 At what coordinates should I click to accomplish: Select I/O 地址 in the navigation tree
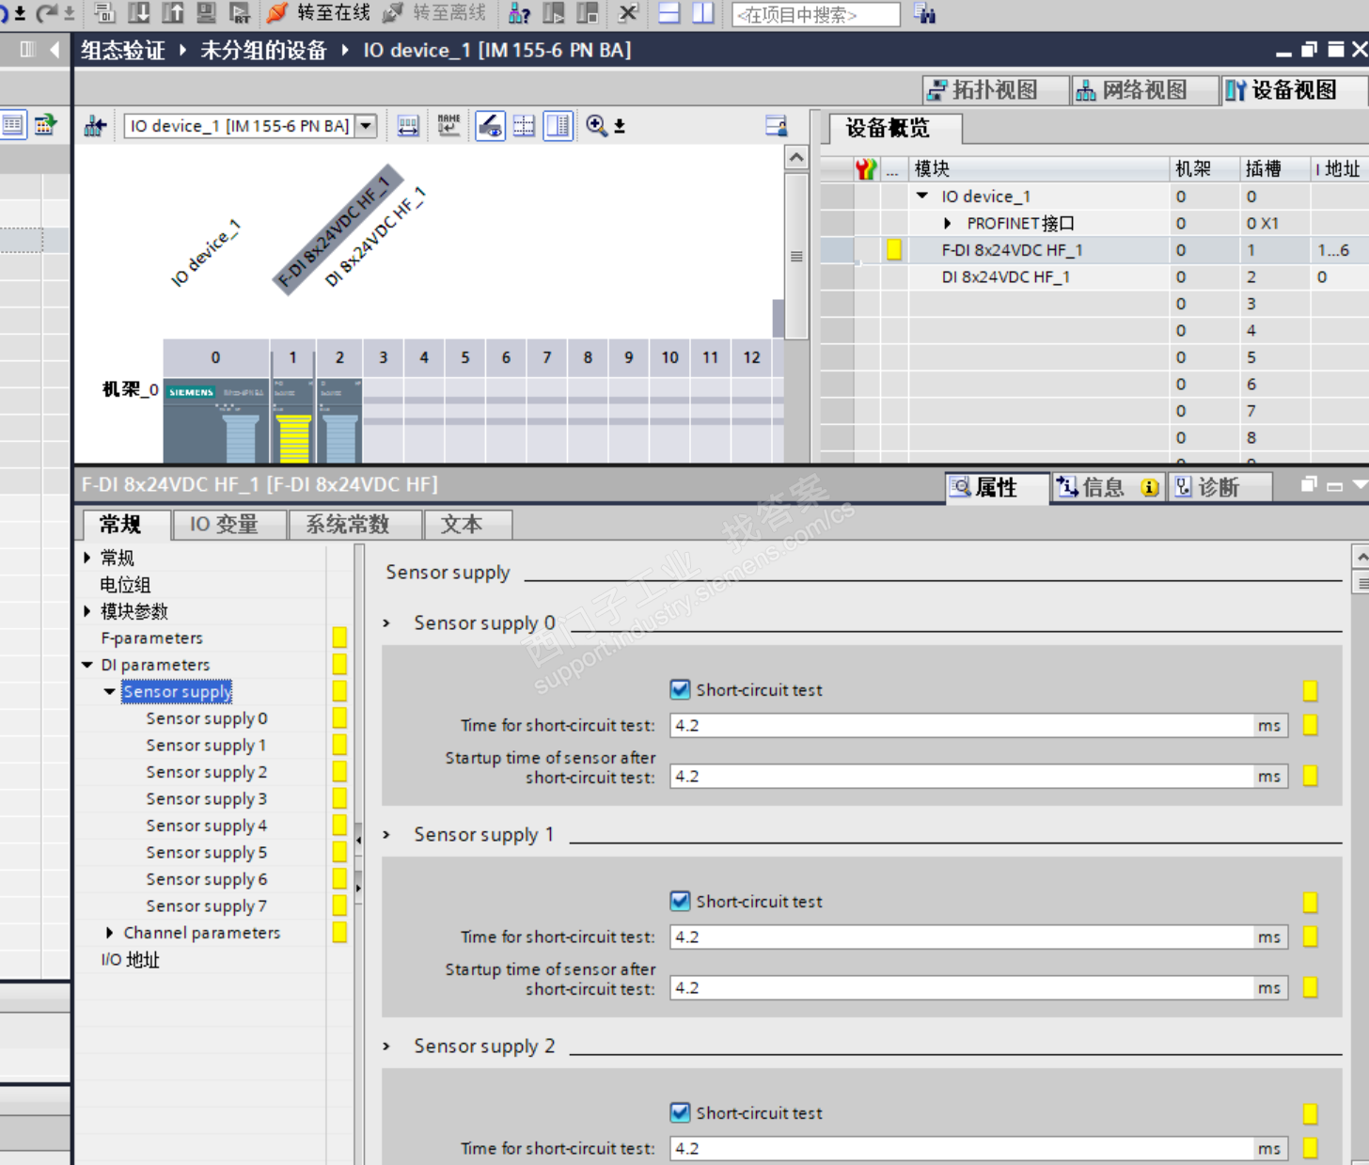click(x=131, y=960)
